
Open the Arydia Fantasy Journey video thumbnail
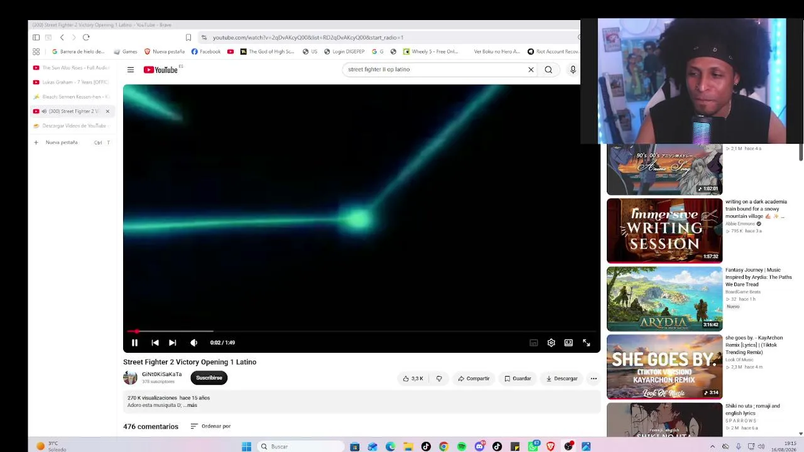(x=665, y=299)
